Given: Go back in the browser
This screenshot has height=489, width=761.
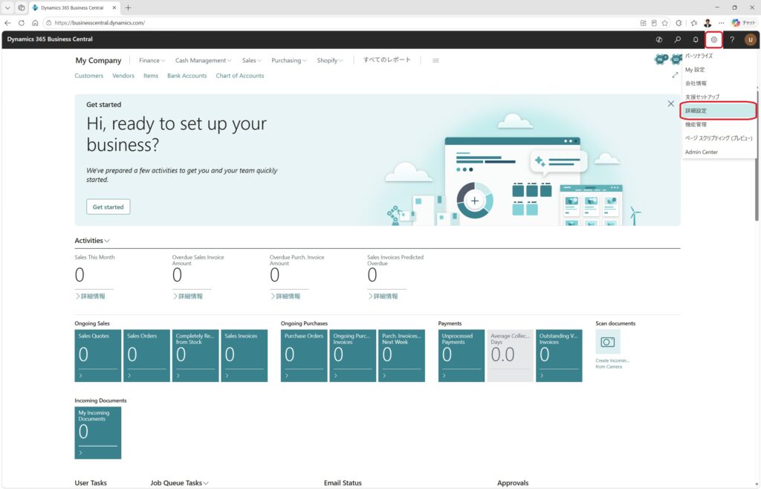Looking at the screenshot, I should pos(7,23).
